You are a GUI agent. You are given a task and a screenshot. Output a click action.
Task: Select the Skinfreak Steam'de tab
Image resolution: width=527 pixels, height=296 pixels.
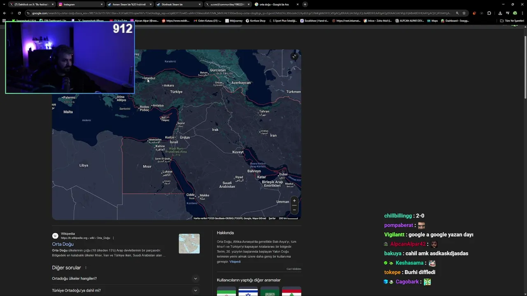pyautogui.click(x=178, y=4)
